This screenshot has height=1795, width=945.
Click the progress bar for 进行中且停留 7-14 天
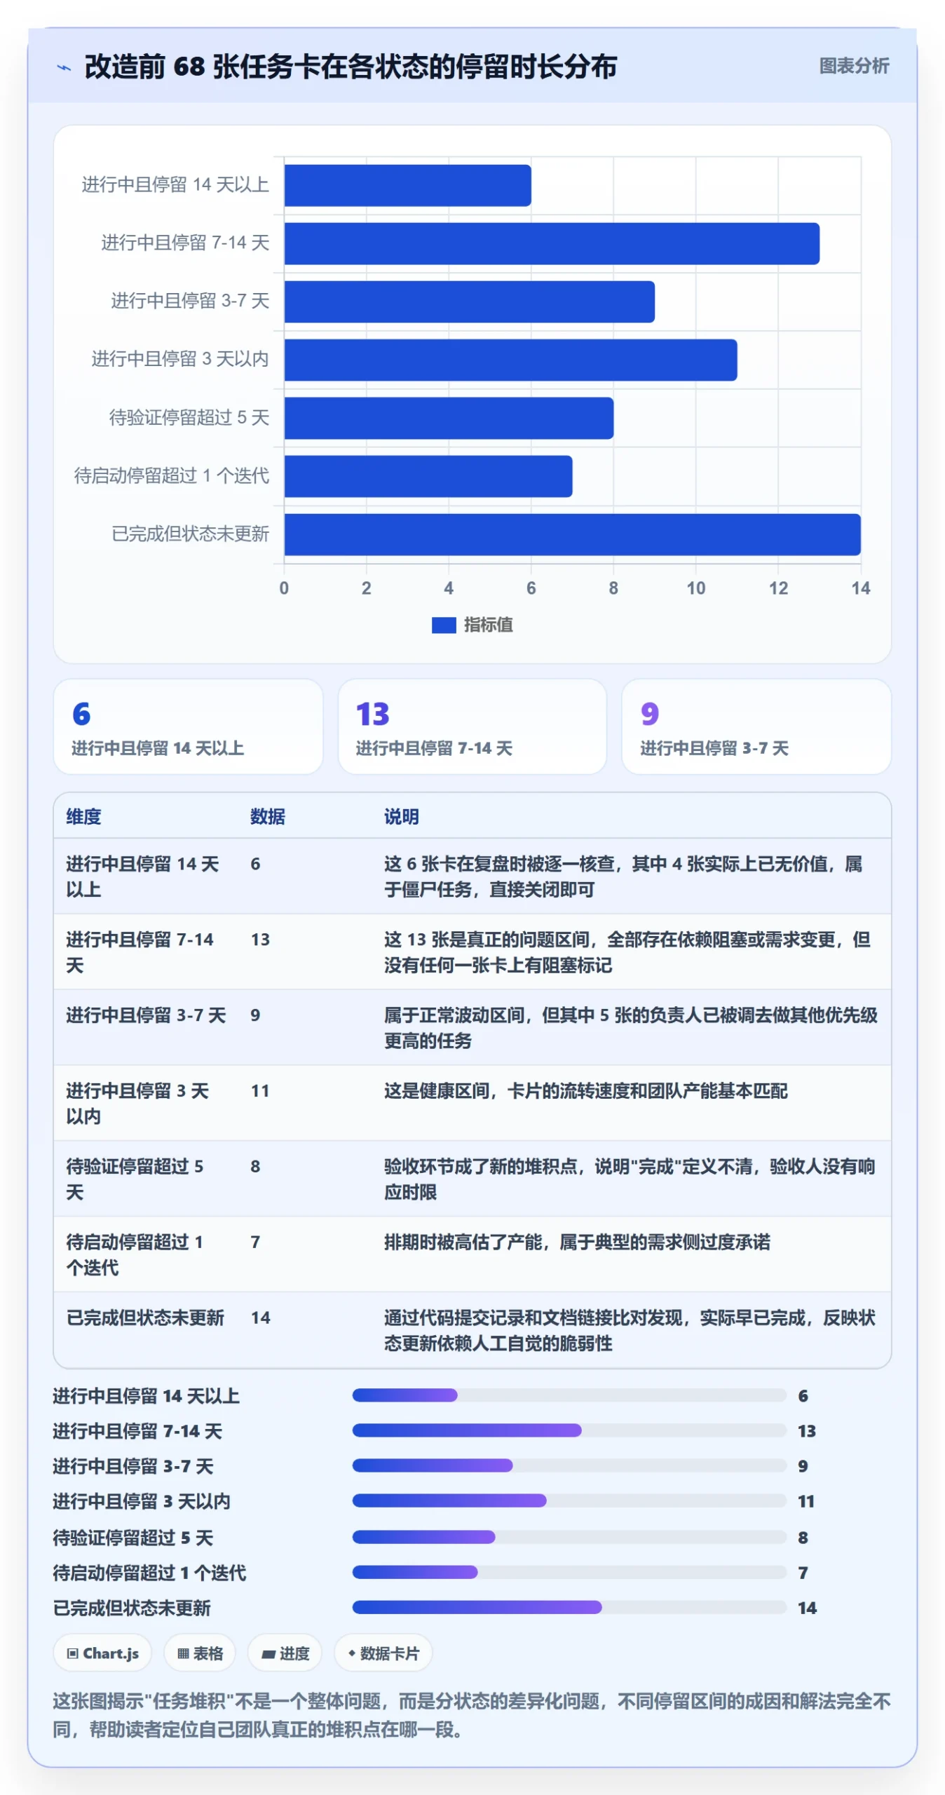pos(569,1430)
